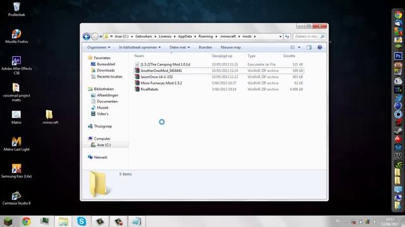This screenshot has height=227, width=405.
Task: Toggle the preview pane icon
Action: [309, 47]
